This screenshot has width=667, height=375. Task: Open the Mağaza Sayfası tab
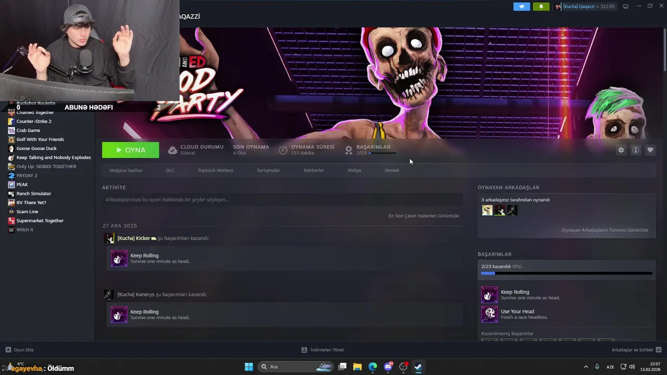[126, 170]
